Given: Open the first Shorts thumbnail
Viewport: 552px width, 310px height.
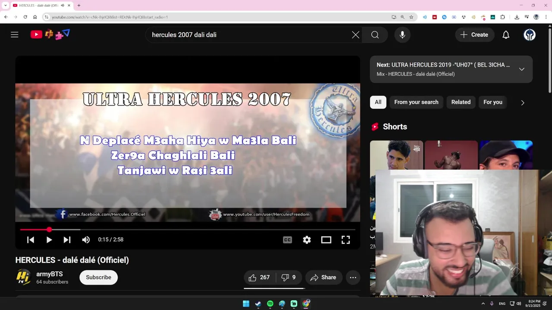Looking at the screenshot, I should pyautogui.click(x=396, y=155).
